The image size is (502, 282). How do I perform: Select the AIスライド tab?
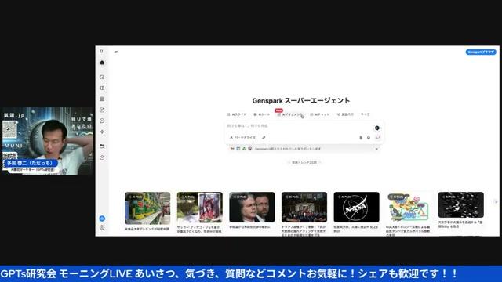tap(237, 114)
